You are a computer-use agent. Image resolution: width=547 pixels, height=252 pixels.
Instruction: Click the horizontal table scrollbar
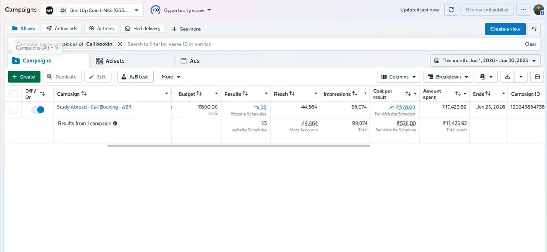238,146
